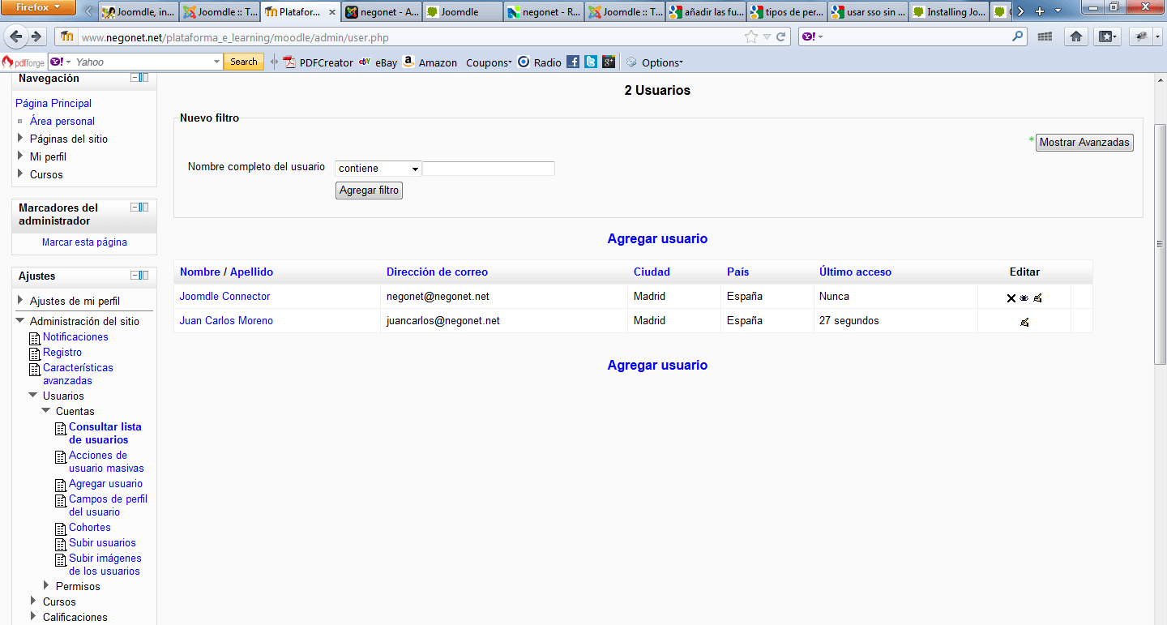The width and height of the screenshot is (1167, 625).
Task: Bookmark this page with the star icon
Action: tap(751, 36)
